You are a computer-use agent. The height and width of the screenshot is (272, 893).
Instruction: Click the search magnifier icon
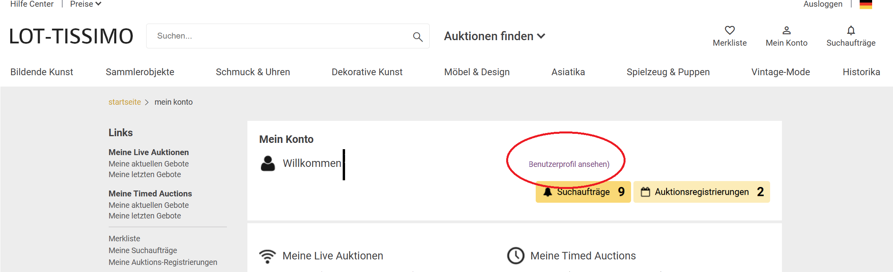coord(418,37)
